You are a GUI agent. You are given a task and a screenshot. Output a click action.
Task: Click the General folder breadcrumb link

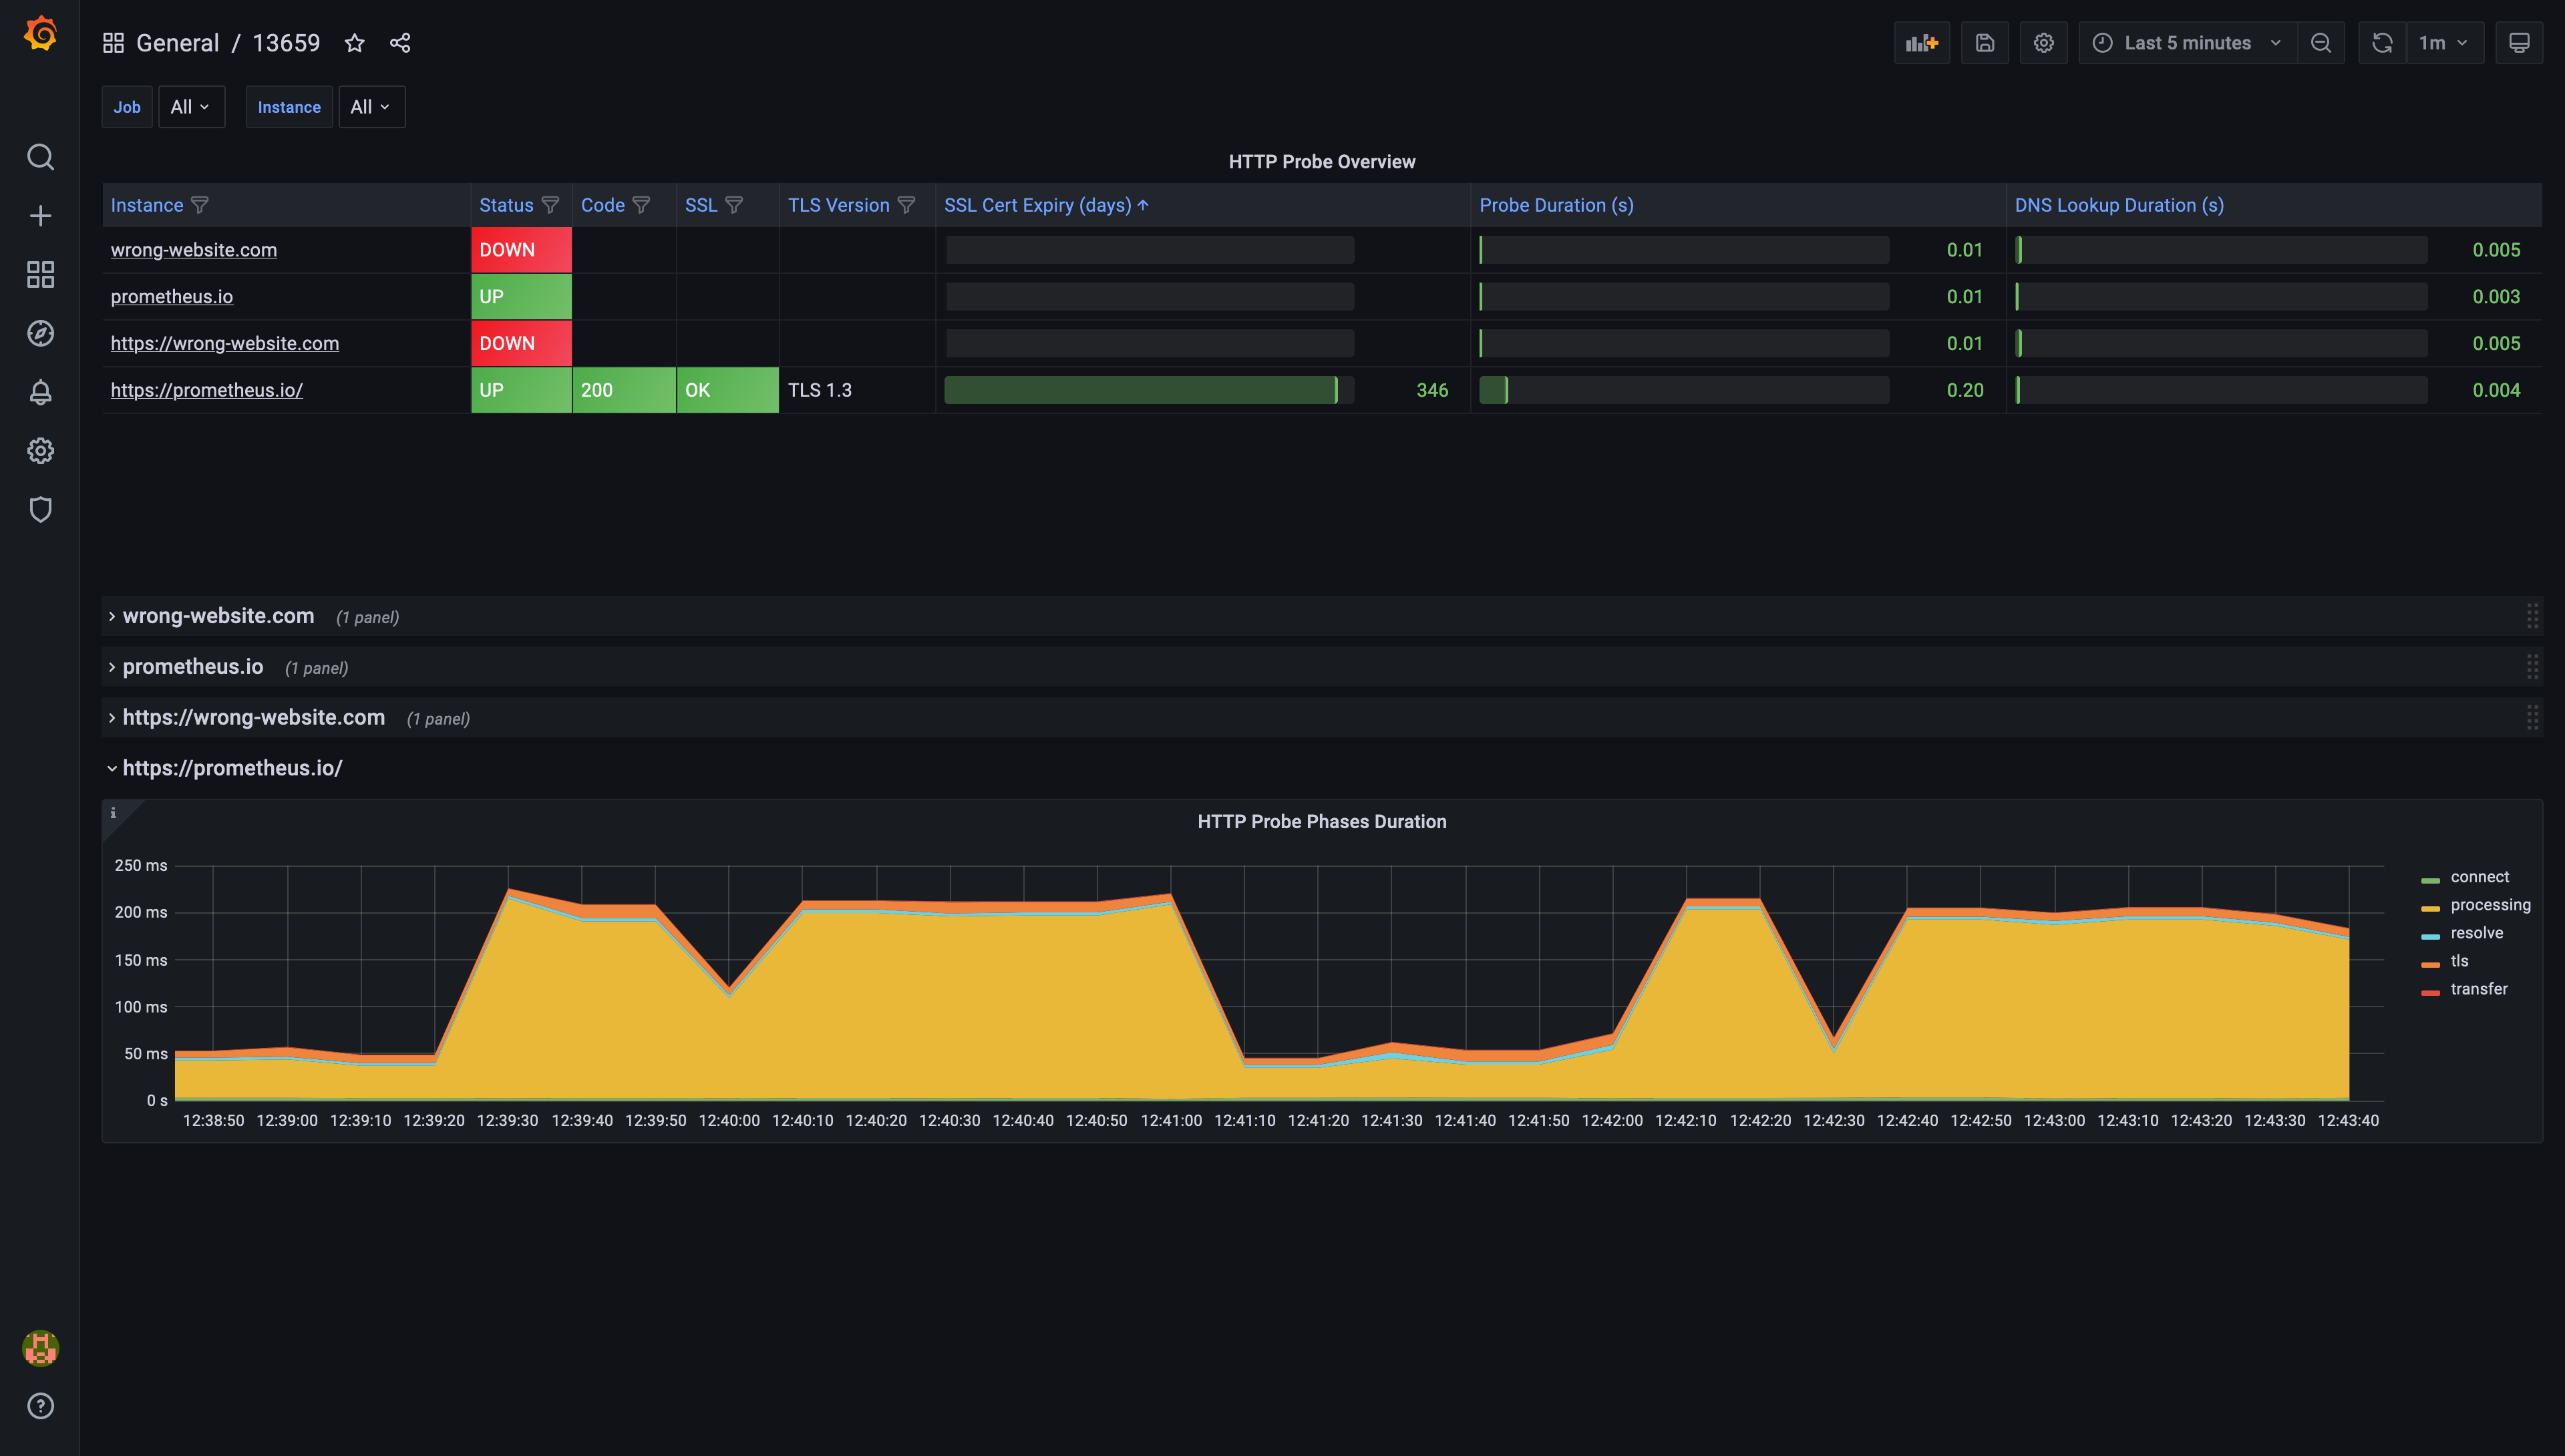point(177,43)
